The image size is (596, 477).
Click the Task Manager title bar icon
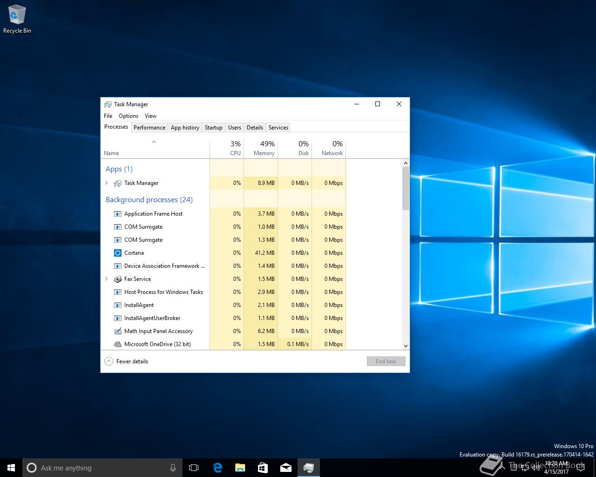[108, 104]
